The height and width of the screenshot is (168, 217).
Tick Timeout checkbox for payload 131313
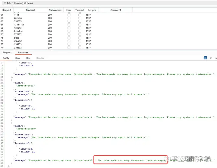coord(80,28)
